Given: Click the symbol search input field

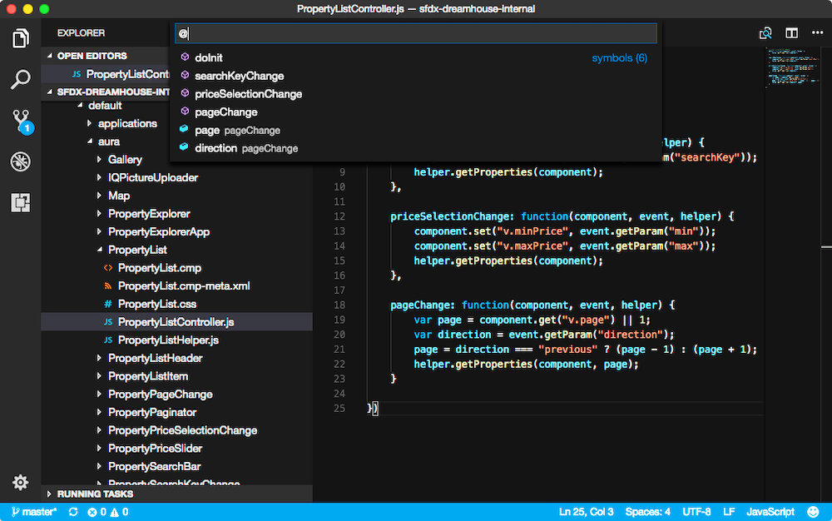Looking at the screenshot, I should click(x=416, y=33).
